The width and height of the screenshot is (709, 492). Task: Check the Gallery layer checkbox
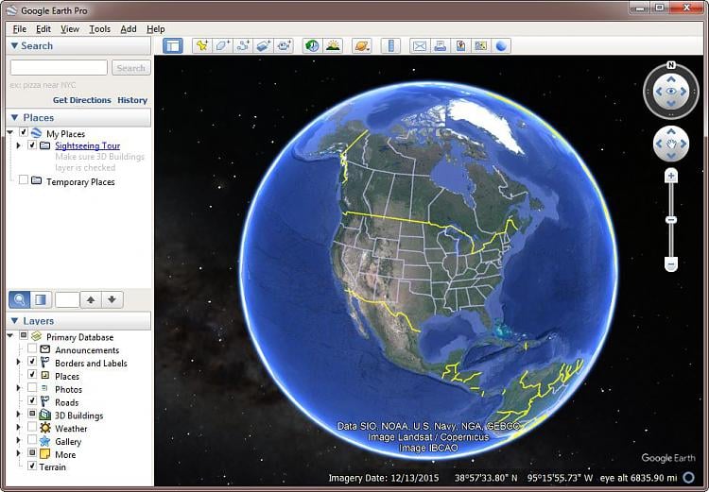point(32,440)
